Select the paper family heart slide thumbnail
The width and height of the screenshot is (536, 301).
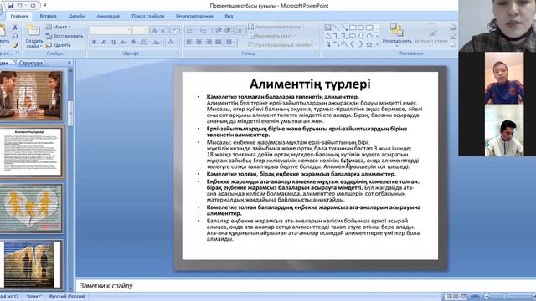[x=31, y=208]
